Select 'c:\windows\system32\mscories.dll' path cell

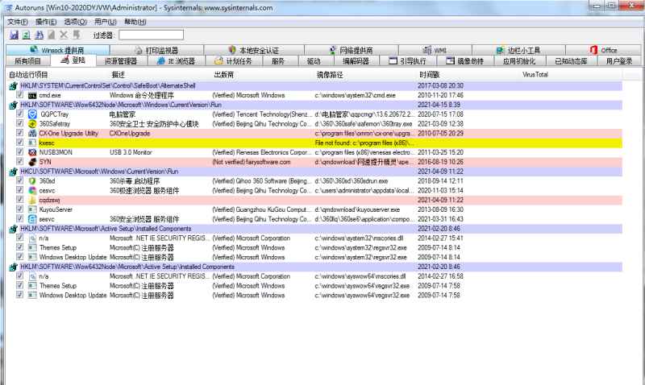[359, 238]
